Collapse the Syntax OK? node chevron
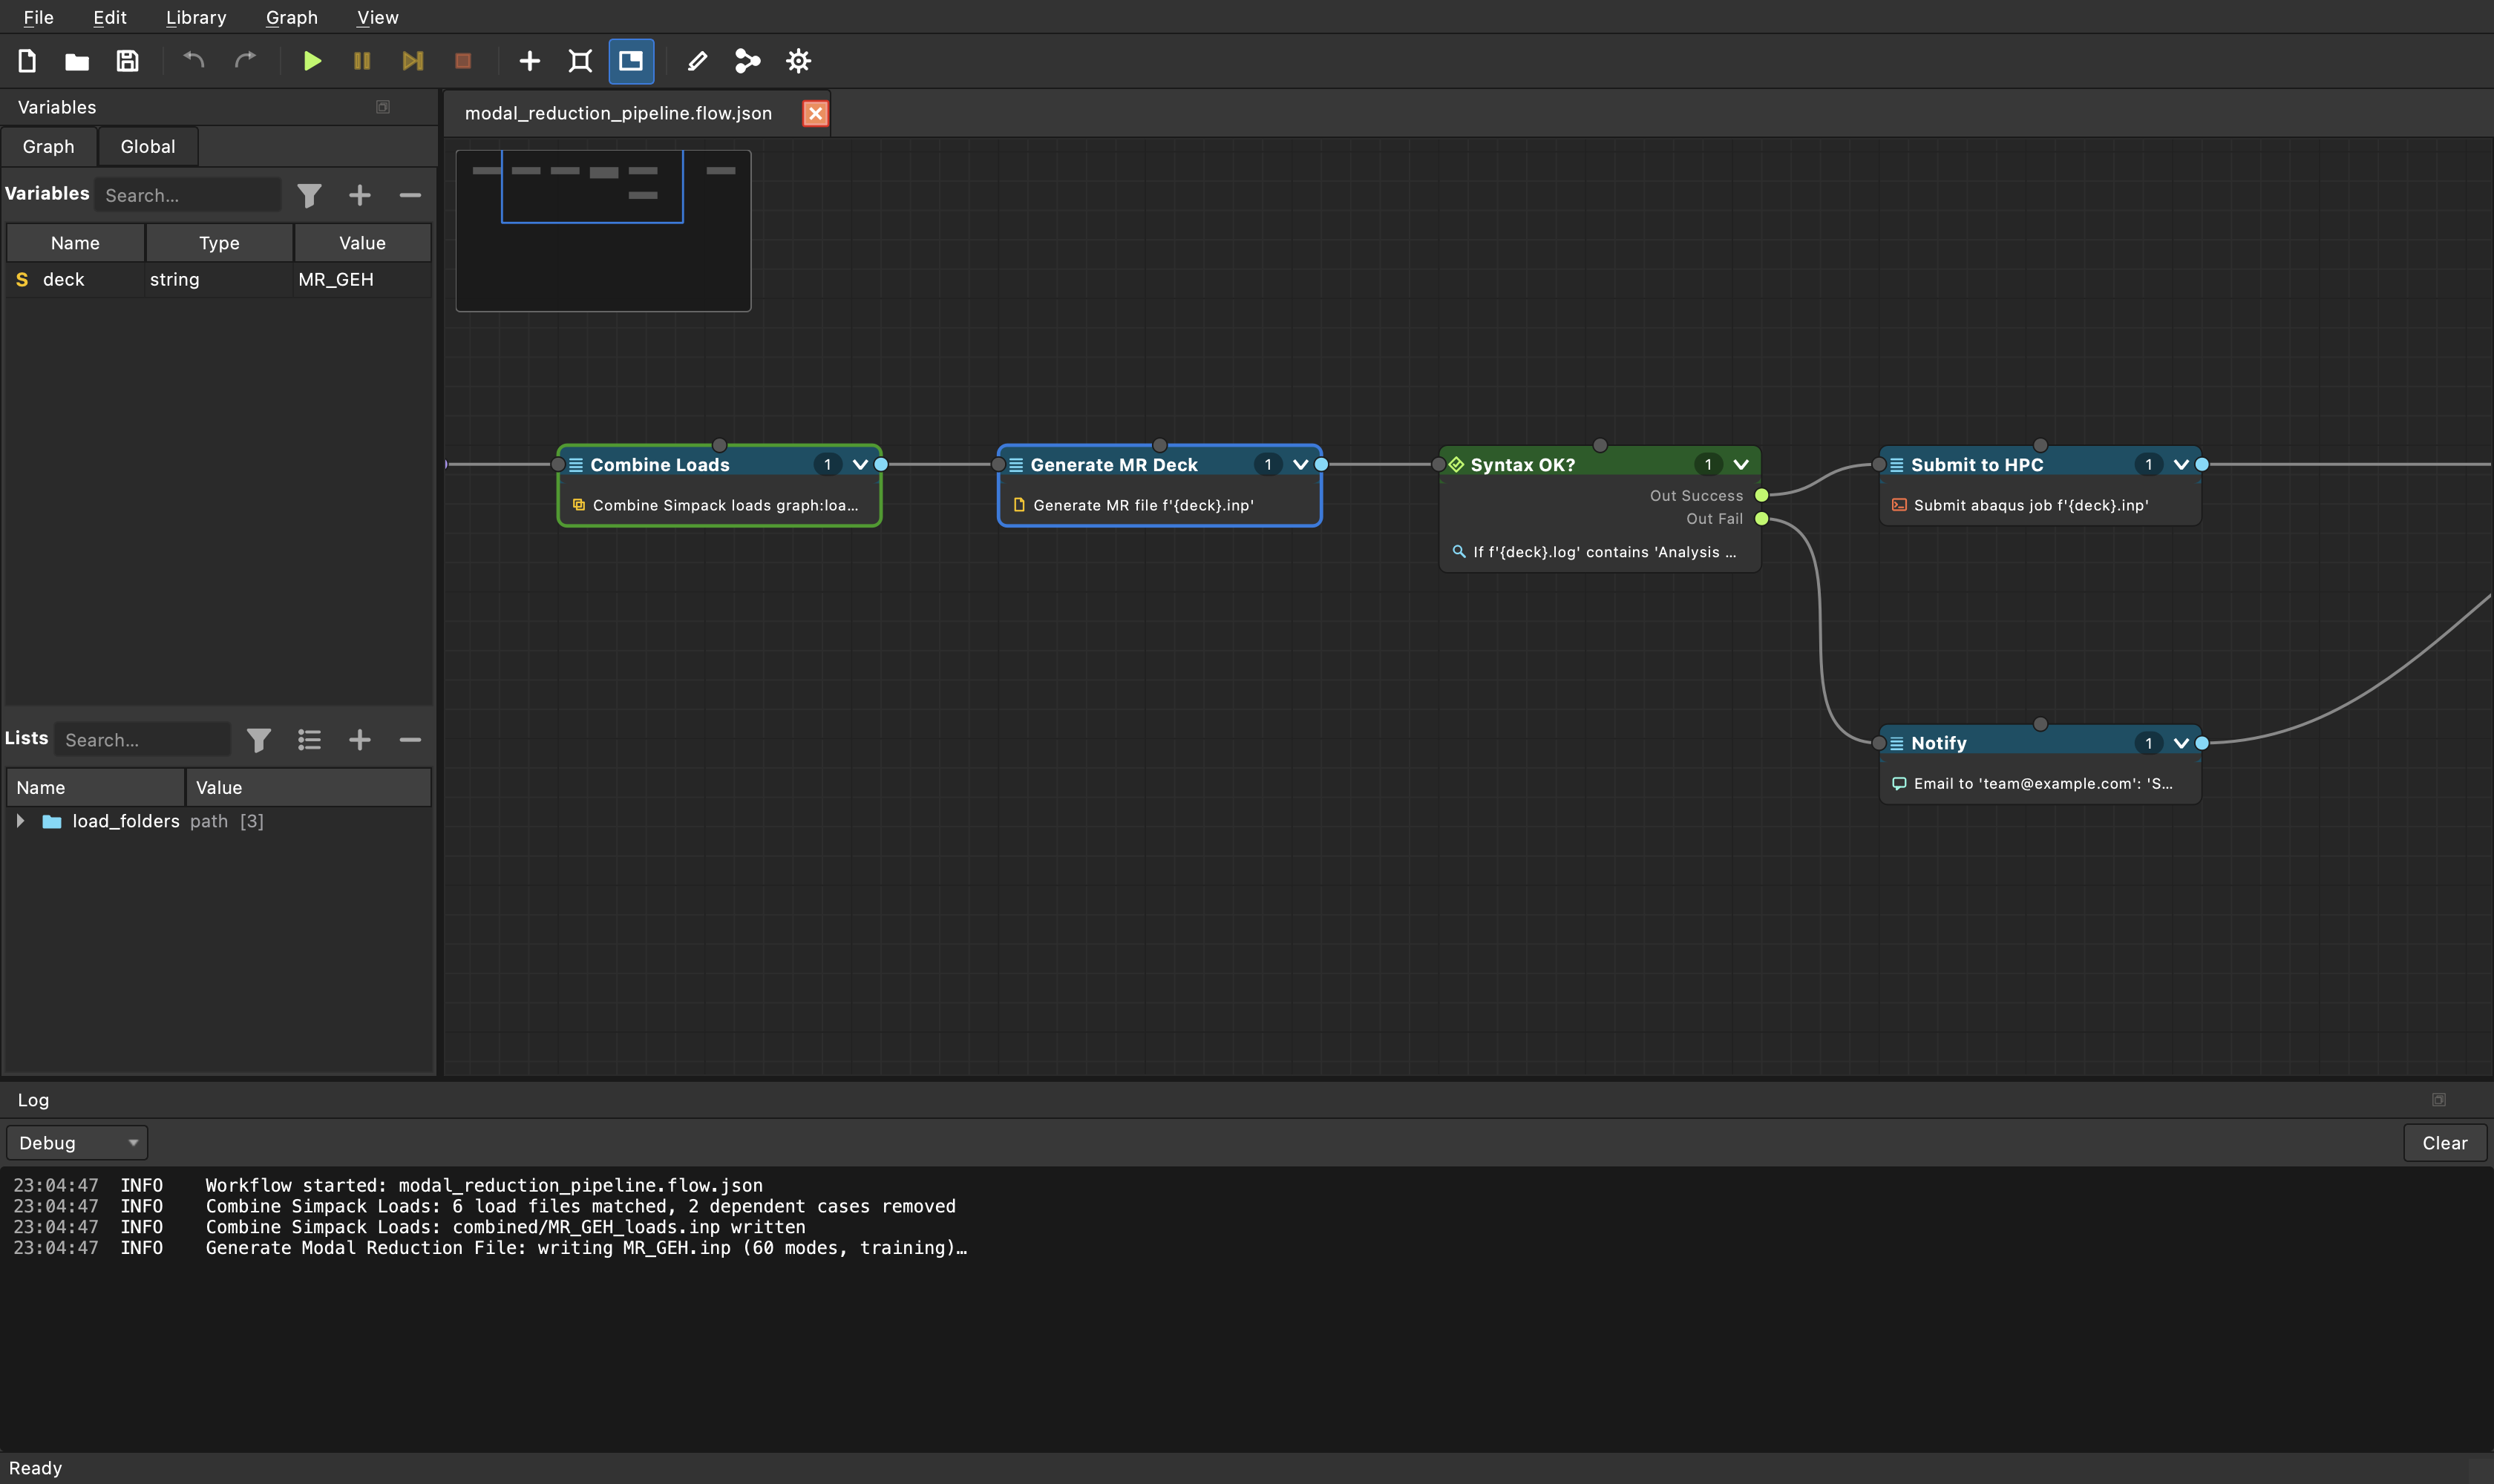This screenshot has width=2494, height=1484. 1741,465
